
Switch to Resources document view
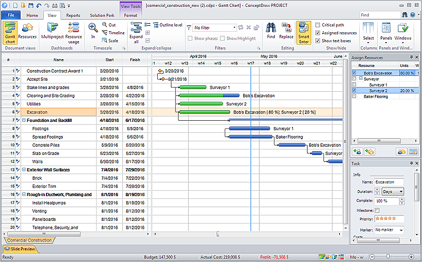click(27, 33)
